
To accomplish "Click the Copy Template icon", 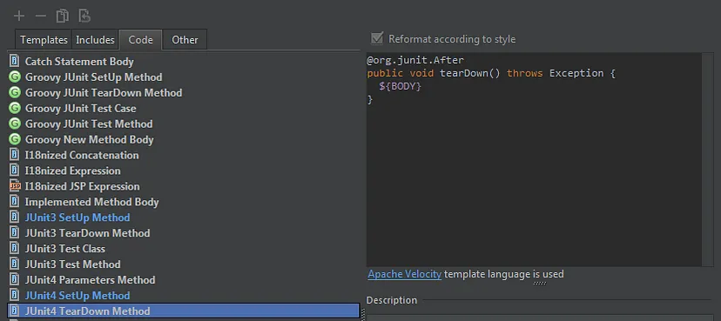I will (x=63, y=16).
